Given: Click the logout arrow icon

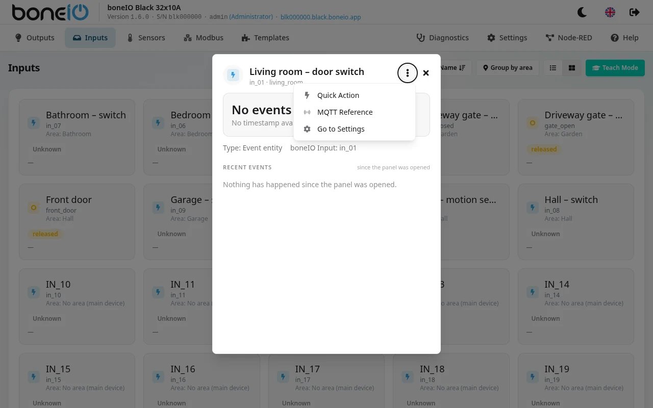Looking at the screenshot, I should (634, 12).
